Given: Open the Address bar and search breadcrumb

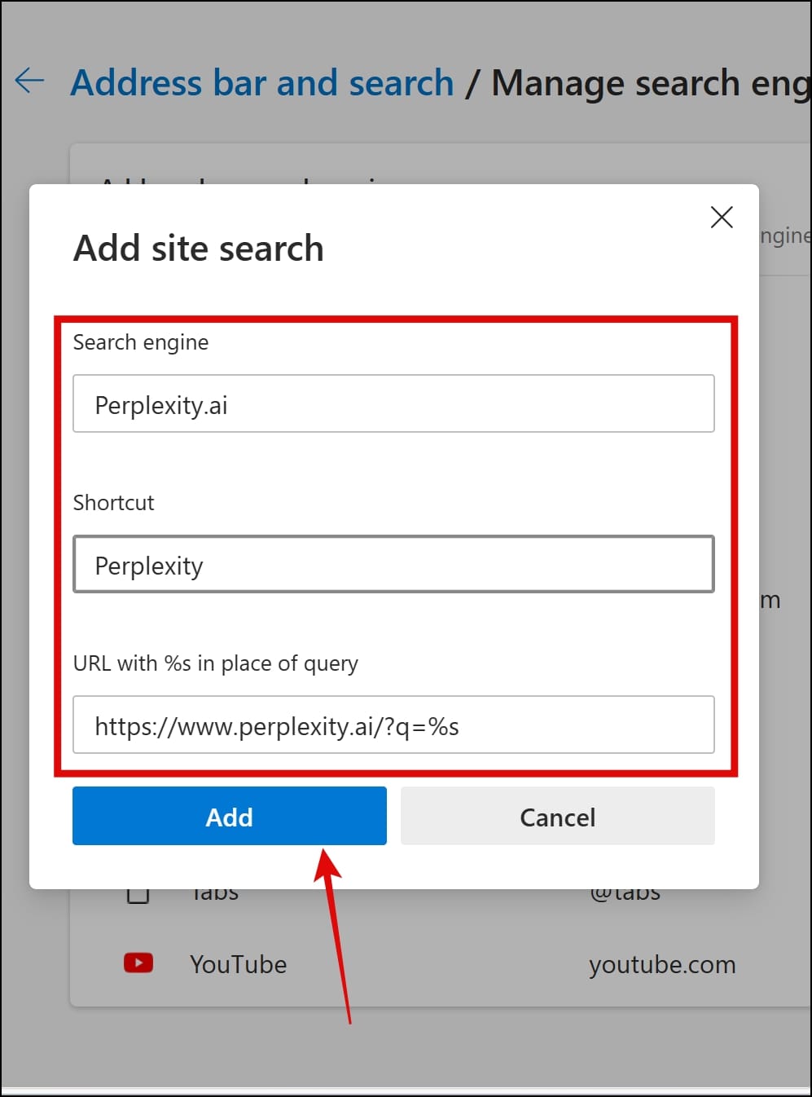Looking at the screenshot, I should (x=262, y=82).
